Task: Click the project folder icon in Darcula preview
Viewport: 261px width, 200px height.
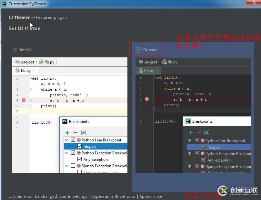Action: [x=141, y=62]
